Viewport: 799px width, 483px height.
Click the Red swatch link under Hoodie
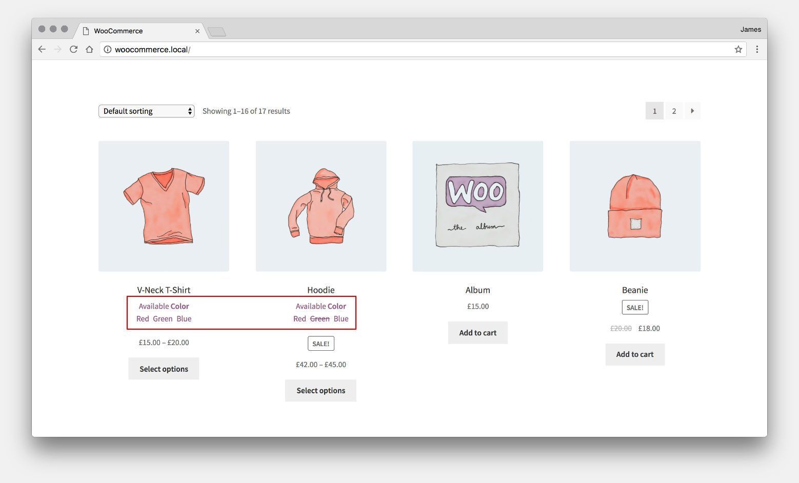tap(299, 318)
